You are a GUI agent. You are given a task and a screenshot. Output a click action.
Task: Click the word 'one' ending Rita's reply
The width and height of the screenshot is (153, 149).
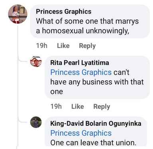pyautogui.click(x=57, y=92)
